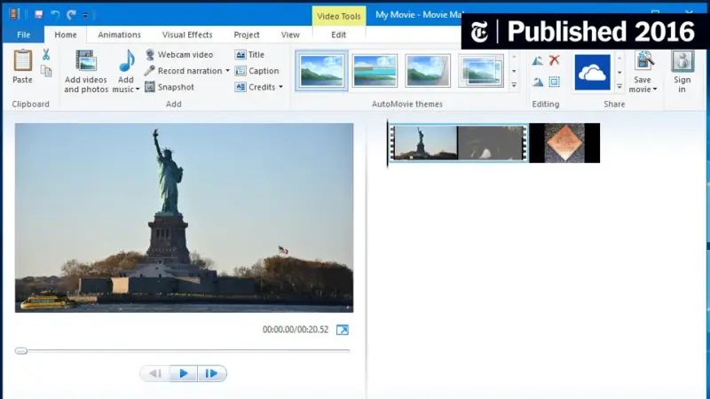Click the Undo arrow icon
710x399 pixels.
55,14
